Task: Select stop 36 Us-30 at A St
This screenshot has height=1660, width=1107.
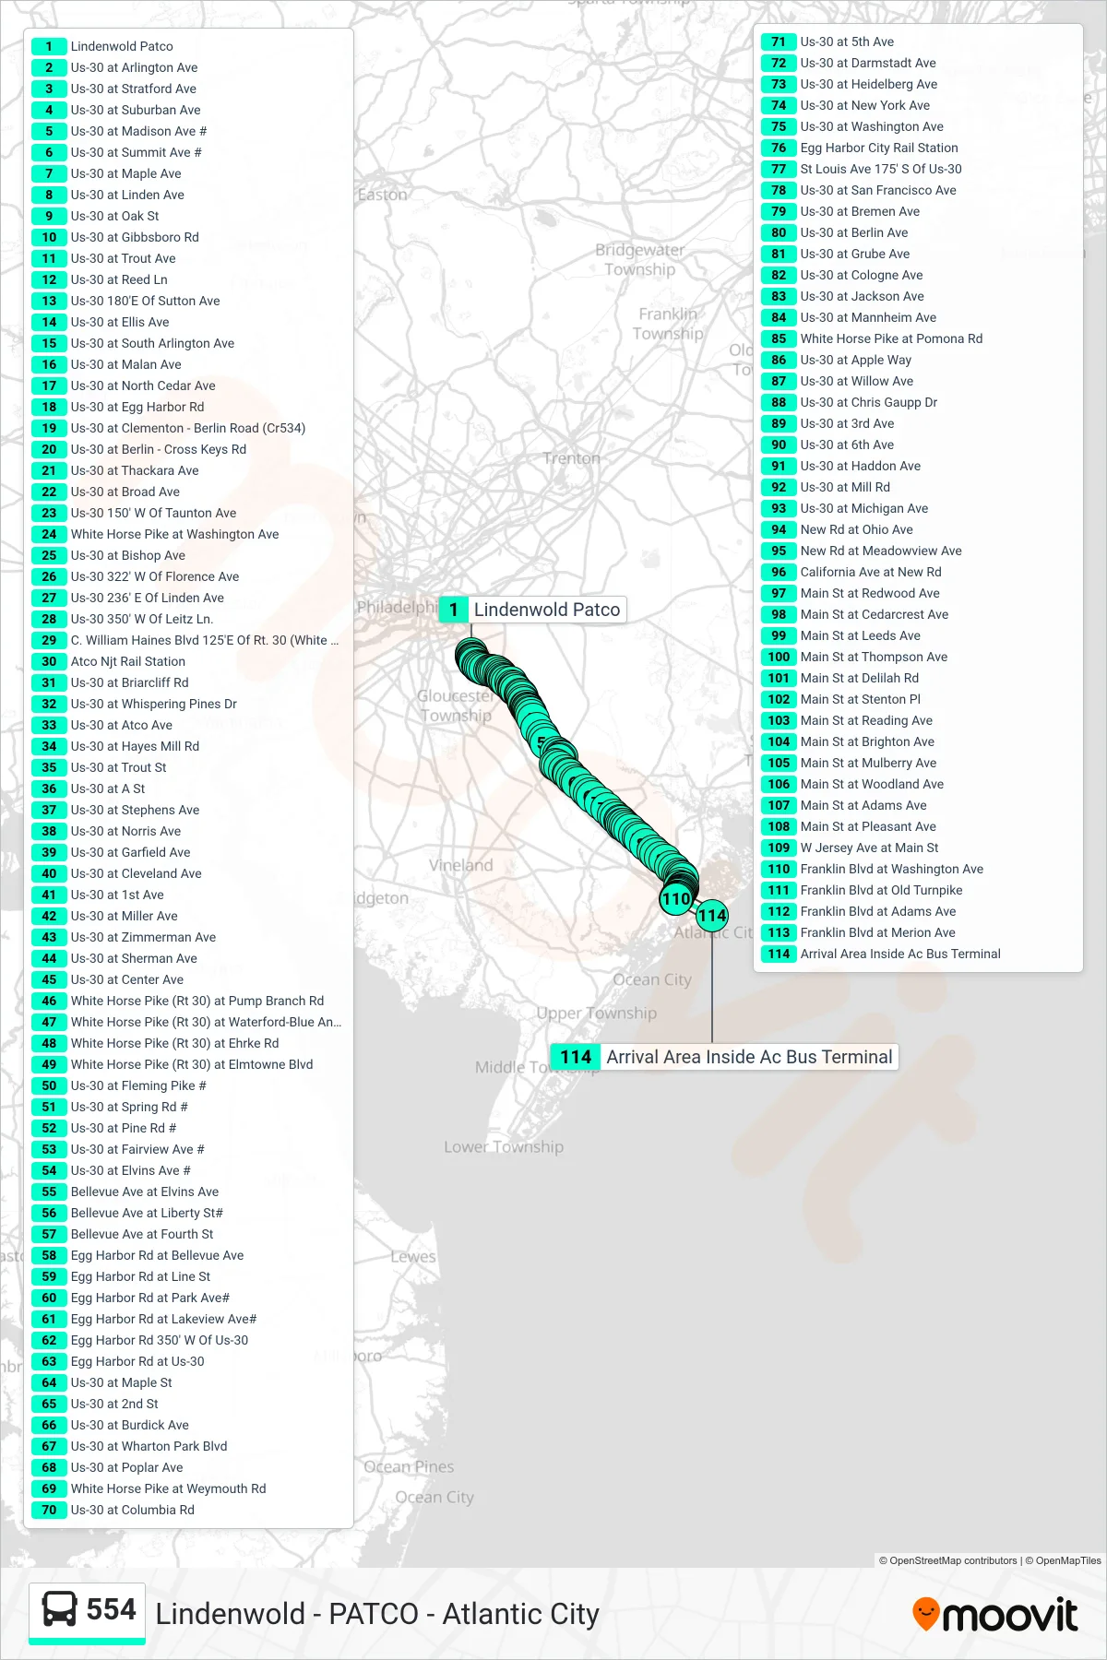Action: point(89,788)
